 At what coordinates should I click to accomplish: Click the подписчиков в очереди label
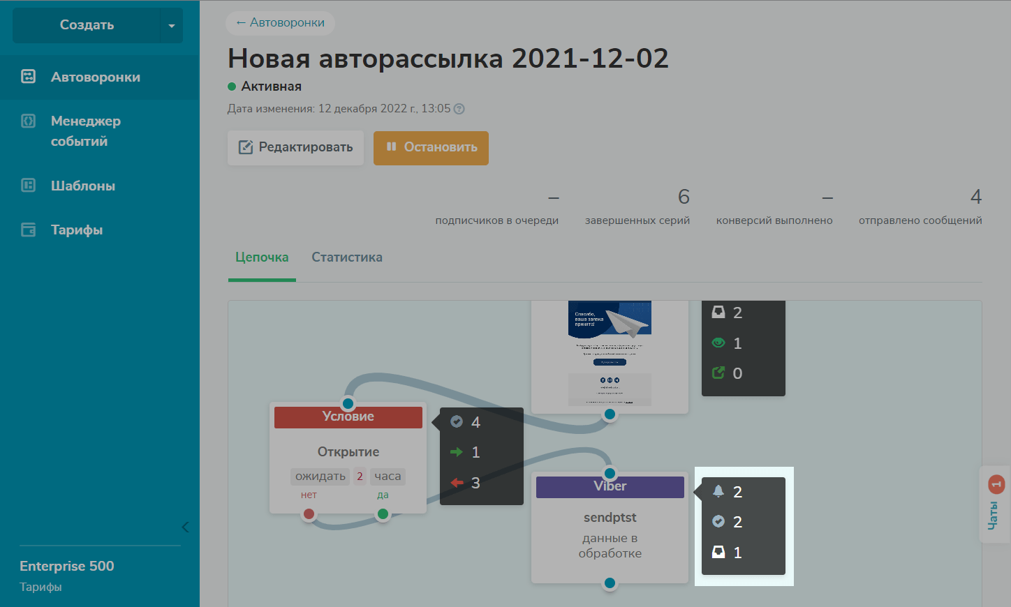[497, 220]
